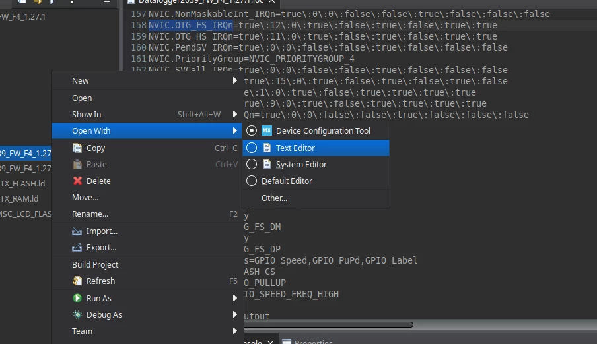Image resolution: width=597 pixels, height=344 pixels.
Task: Click Move... in the context menu
Action: 85,197
